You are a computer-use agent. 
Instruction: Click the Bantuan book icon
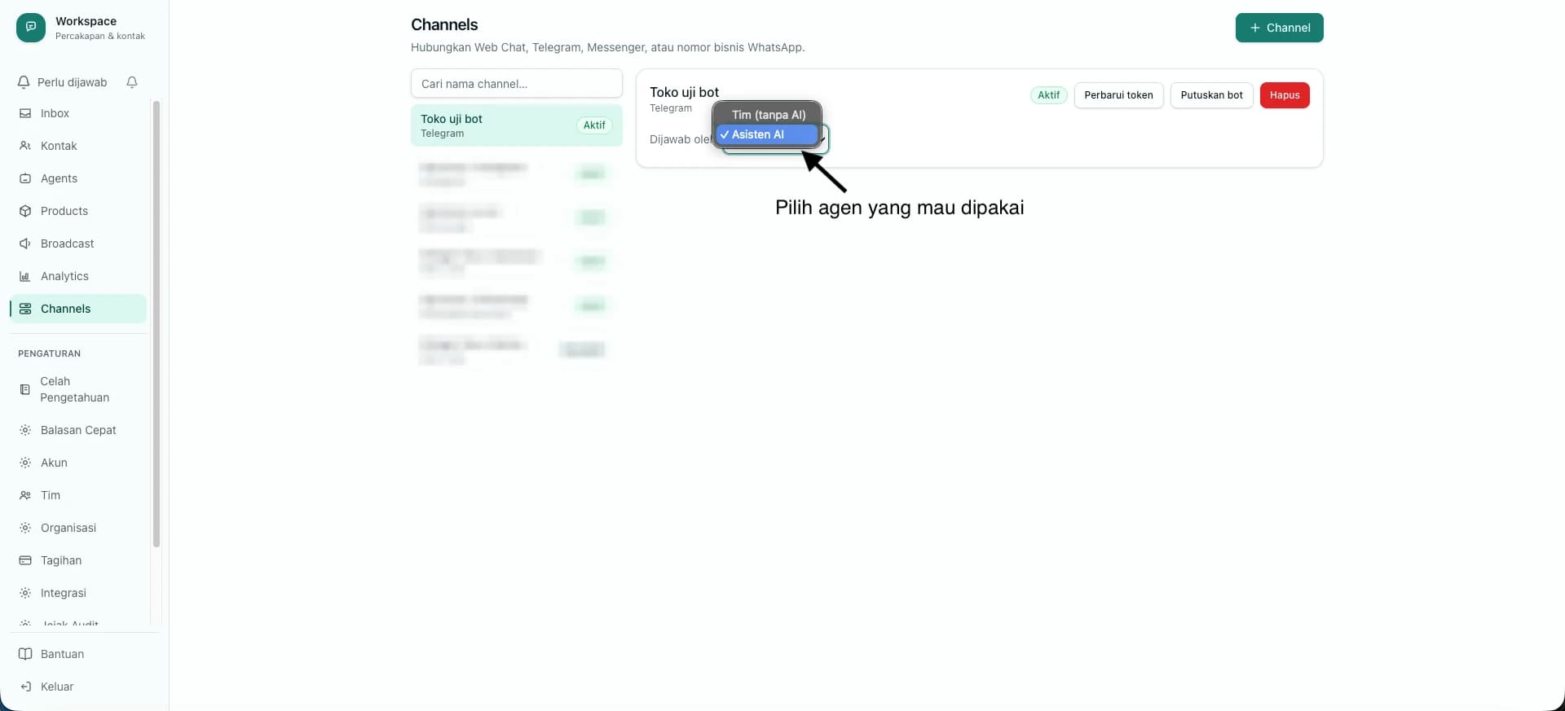[x=25, y=654]
